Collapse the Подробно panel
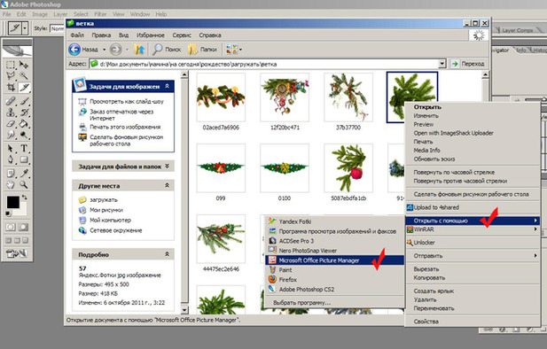 point(167,254)
